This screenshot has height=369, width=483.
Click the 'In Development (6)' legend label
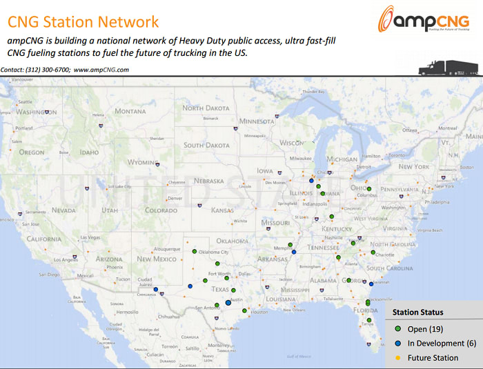442,343
